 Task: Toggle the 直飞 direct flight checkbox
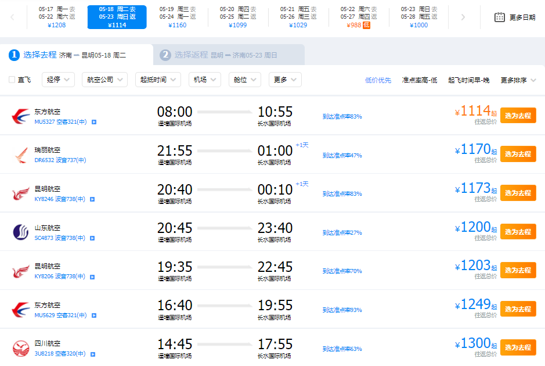tap(12, 80)
